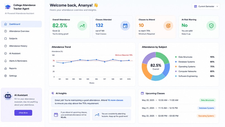225x127 pixels.
Task: Click the Chat Now button
Action: tap(23, 113)
